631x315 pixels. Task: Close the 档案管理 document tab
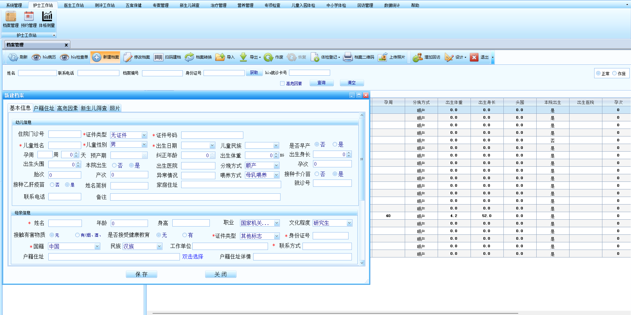tap(66, 45)
